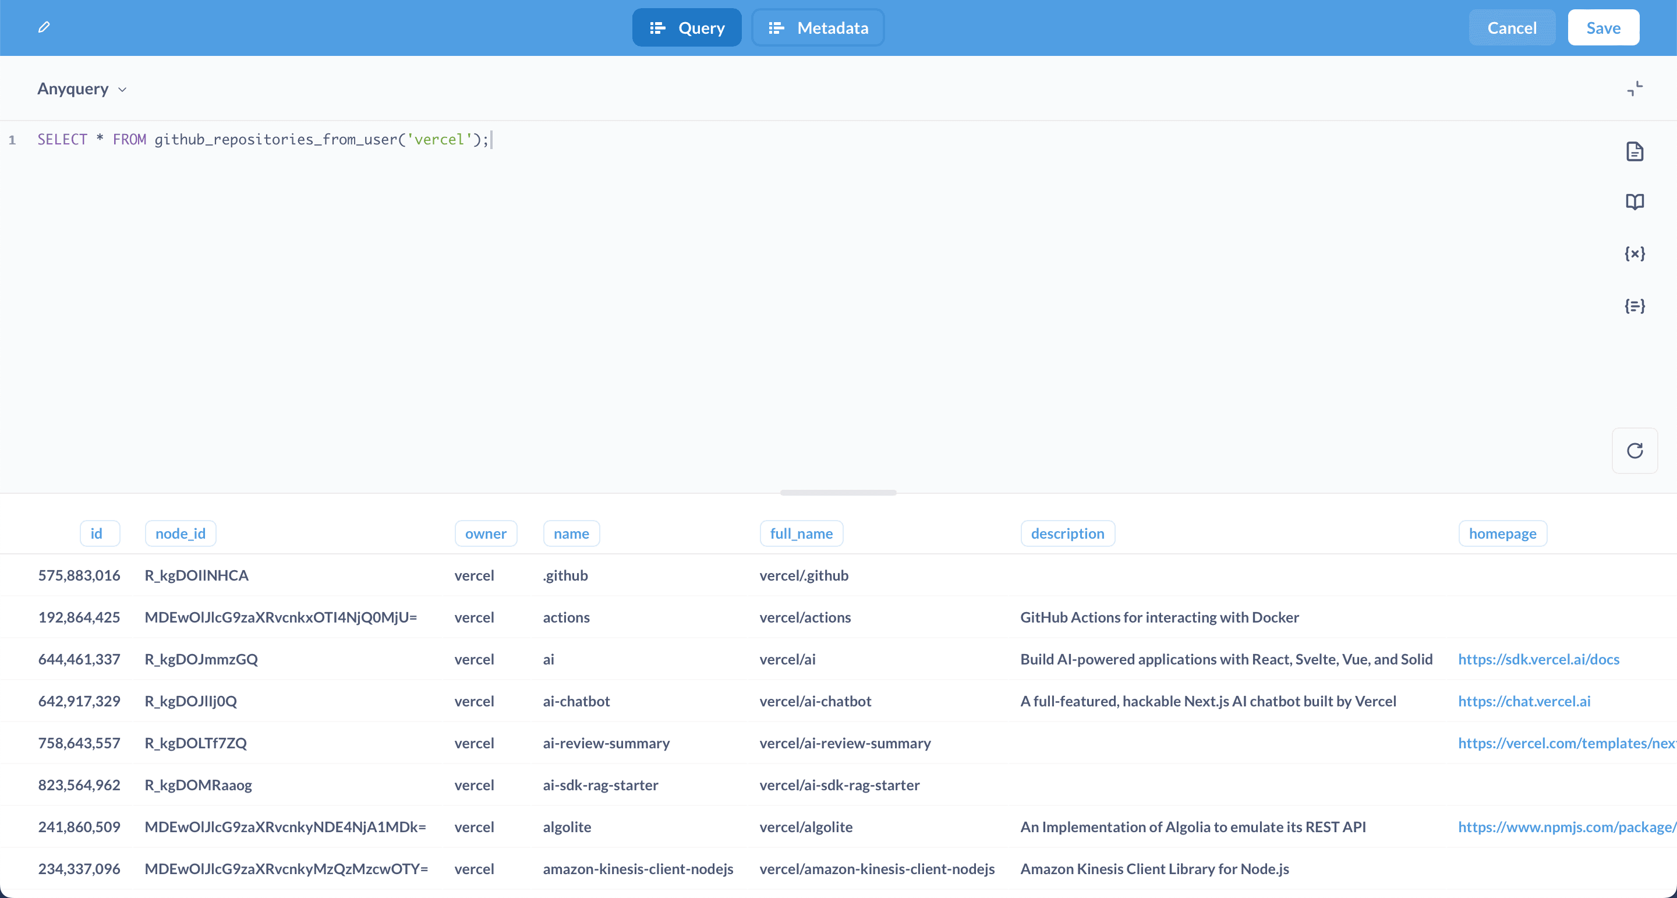
Task: Open the vercel.com/templates homepage link
Action: (1567, 743)
